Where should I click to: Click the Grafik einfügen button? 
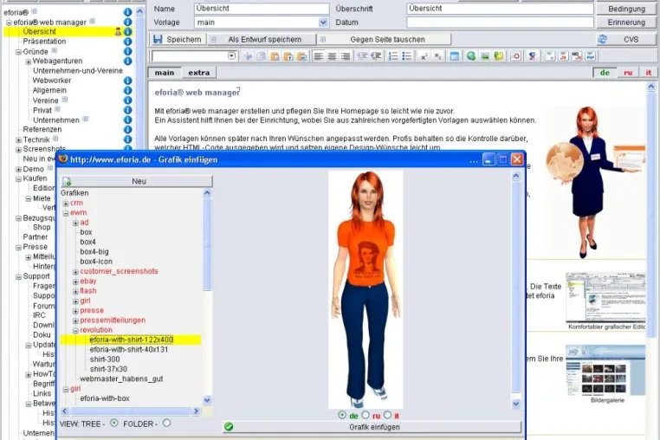tap(372, 427)
